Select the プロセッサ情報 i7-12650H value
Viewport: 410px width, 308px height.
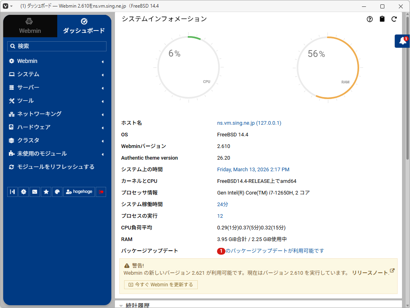pos(263,193)
